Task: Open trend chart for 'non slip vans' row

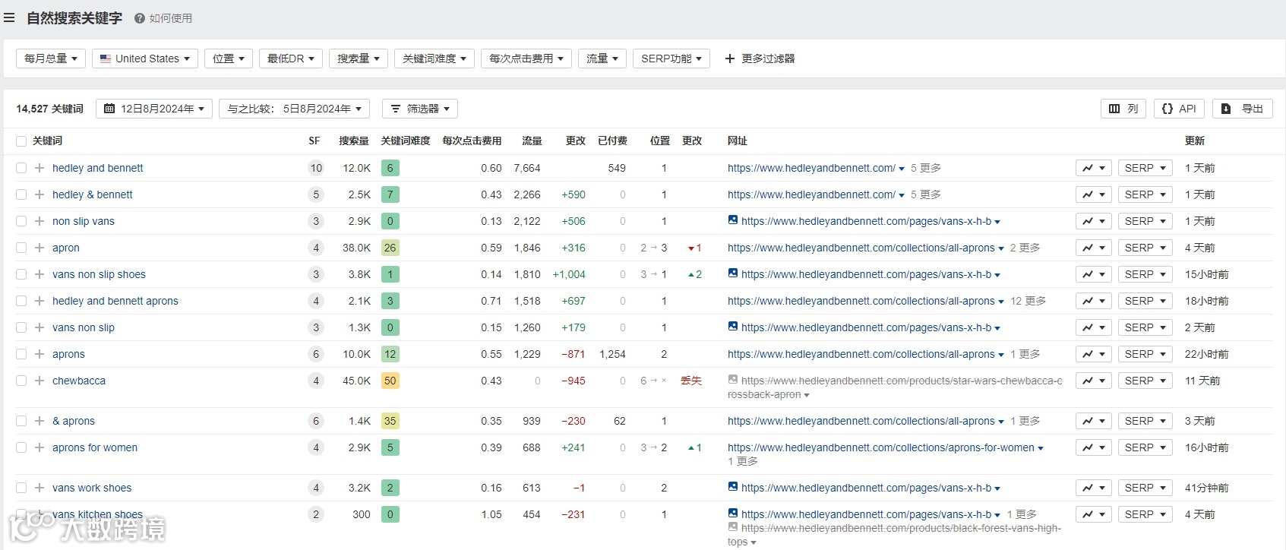Action: (1094, 221)
